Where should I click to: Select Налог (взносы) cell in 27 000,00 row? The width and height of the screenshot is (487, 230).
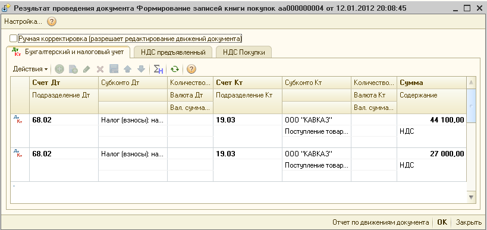133,153
